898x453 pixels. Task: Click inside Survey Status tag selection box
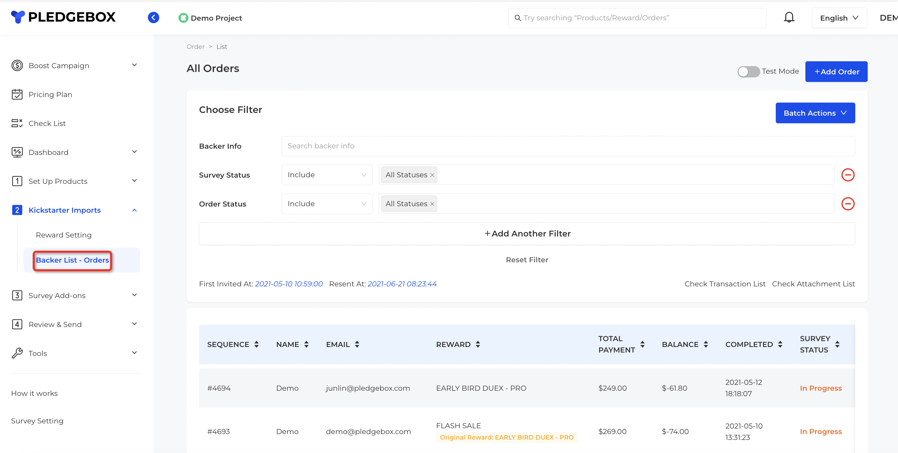pos(607,175)
